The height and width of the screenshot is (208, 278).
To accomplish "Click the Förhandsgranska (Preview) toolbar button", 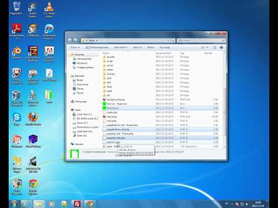I will point(97,47).
